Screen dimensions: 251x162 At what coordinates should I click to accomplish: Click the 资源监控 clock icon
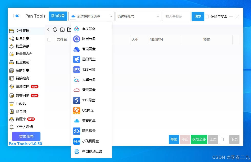tap(12, 87)
